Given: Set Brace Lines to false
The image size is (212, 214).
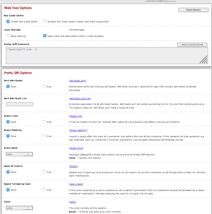Looking at the screenshot, I should [x=8, y=122].
